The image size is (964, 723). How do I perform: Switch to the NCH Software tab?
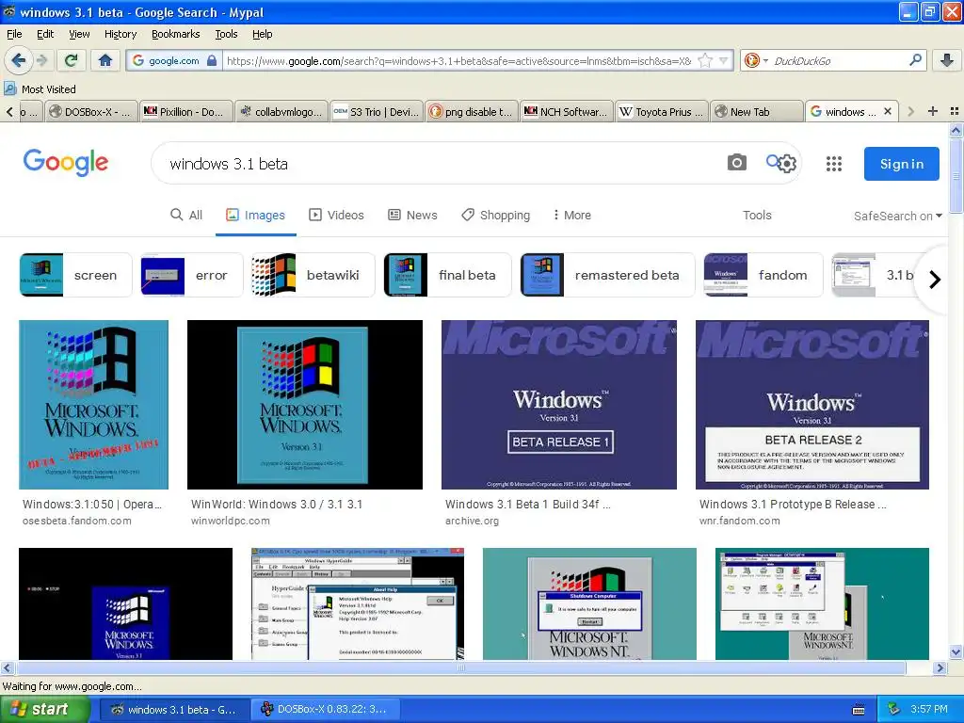click(566, 112)
